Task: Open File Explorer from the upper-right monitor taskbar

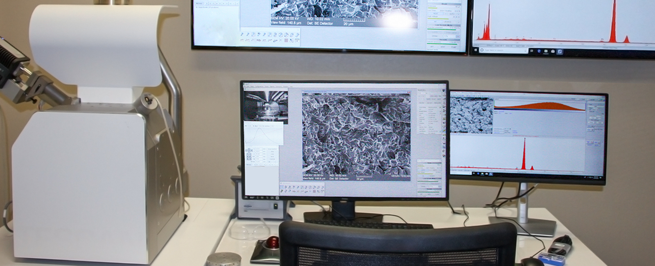Action: pos(546,51)
